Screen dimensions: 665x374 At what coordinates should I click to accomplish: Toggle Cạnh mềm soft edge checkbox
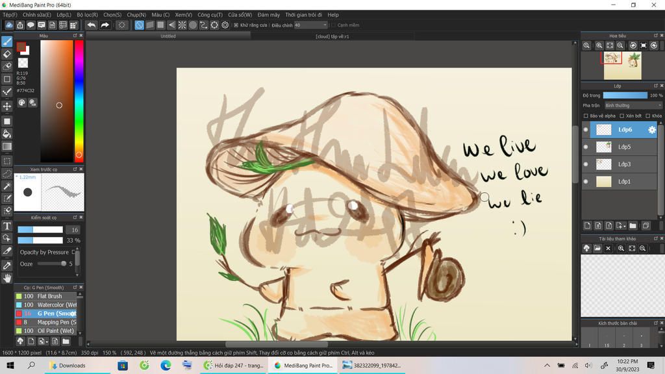coord(333,25)
